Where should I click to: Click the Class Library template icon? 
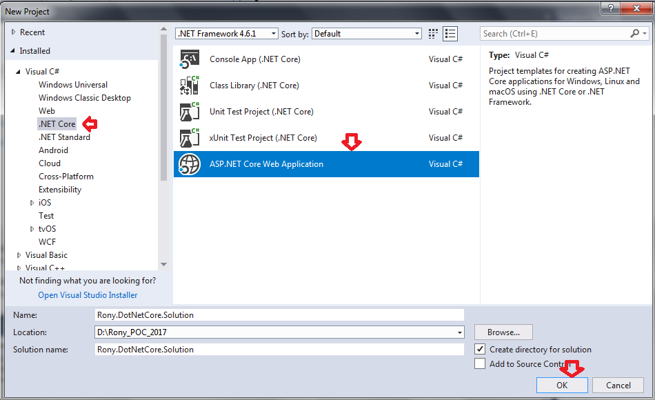(x=190, y=86)
